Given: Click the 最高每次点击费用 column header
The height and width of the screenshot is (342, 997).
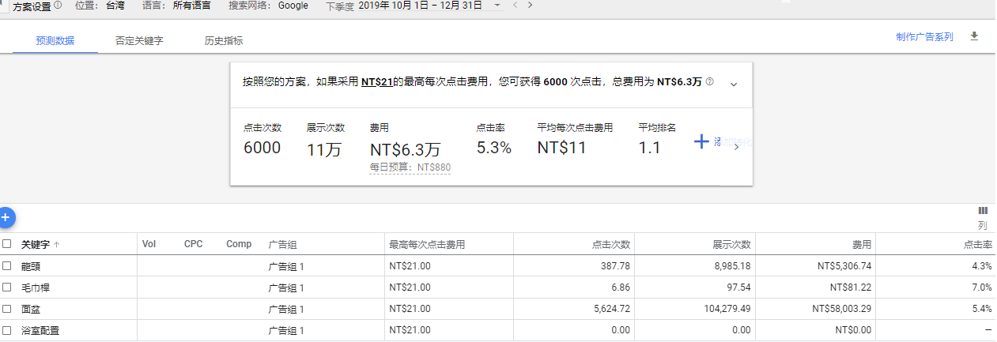Looking at the screenshot, I should point(427,245).
